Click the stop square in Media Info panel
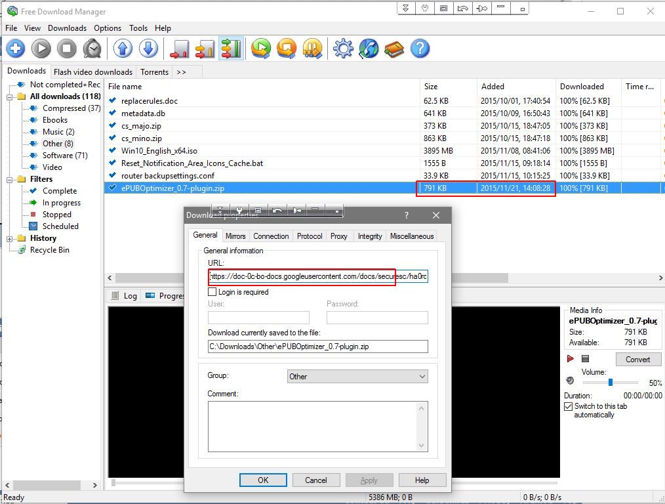This screenshot has width=665, height=504. tap(585, 359)
